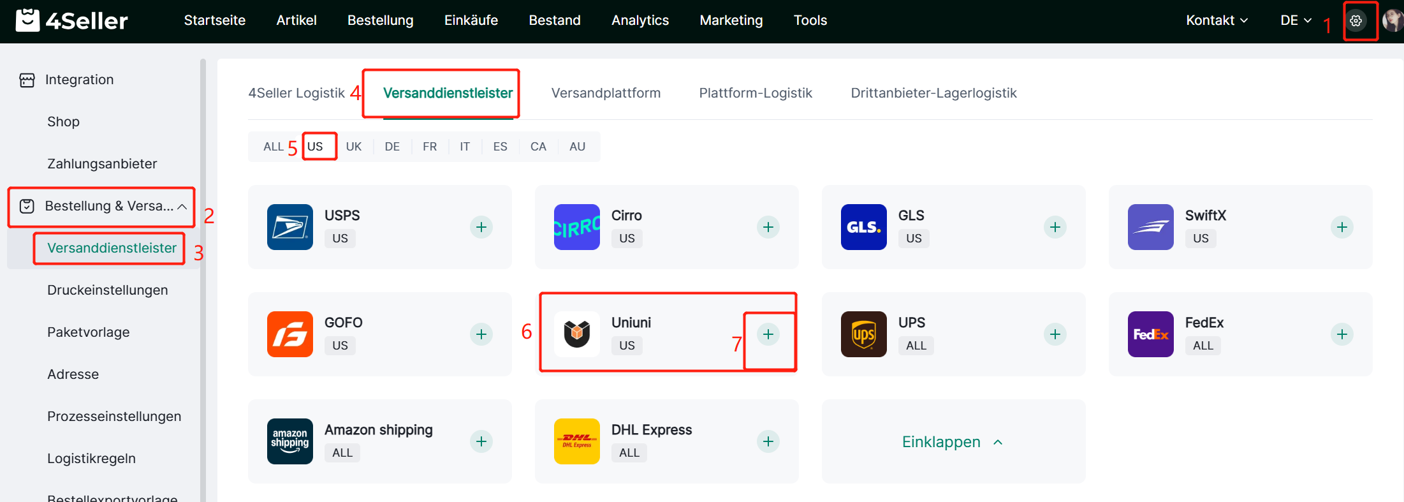Click the 4Seller logo
Image resolution: width=1404 pixels, height=502 pixels.
71,20
